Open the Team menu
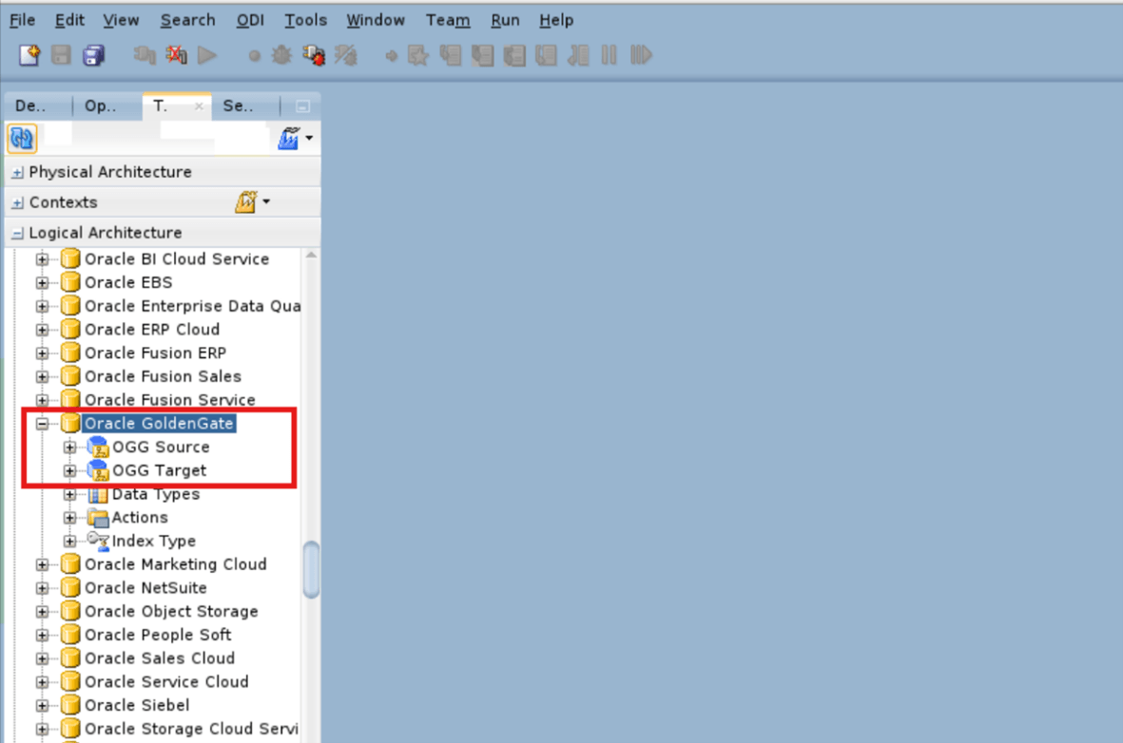 (x=447, y=20)
